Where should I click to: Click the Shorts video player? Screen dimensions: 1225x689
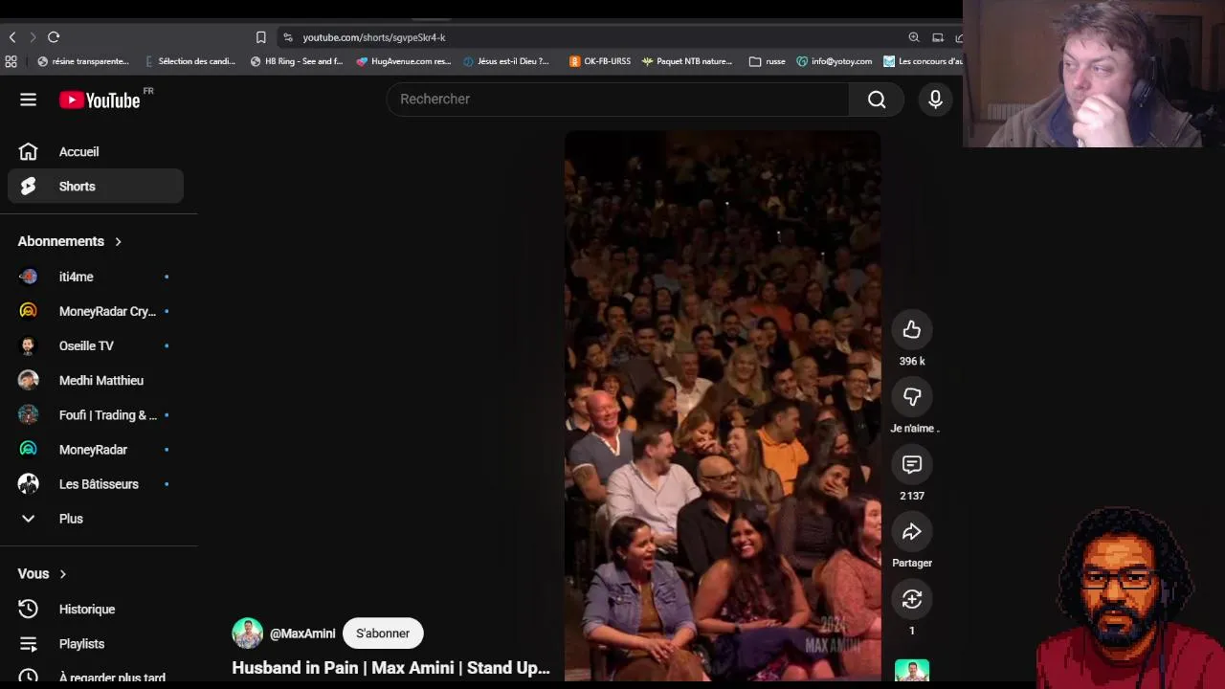point(723,406)
